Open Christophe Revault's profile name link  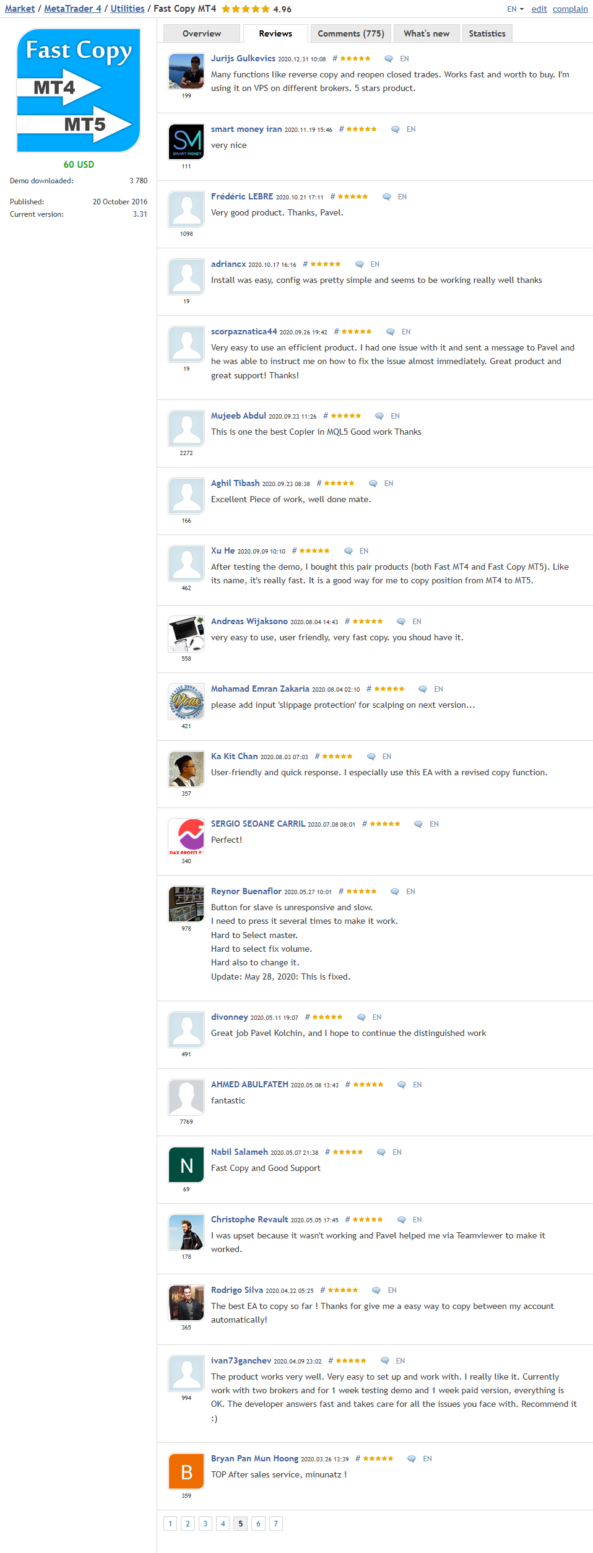point(249,1219)
